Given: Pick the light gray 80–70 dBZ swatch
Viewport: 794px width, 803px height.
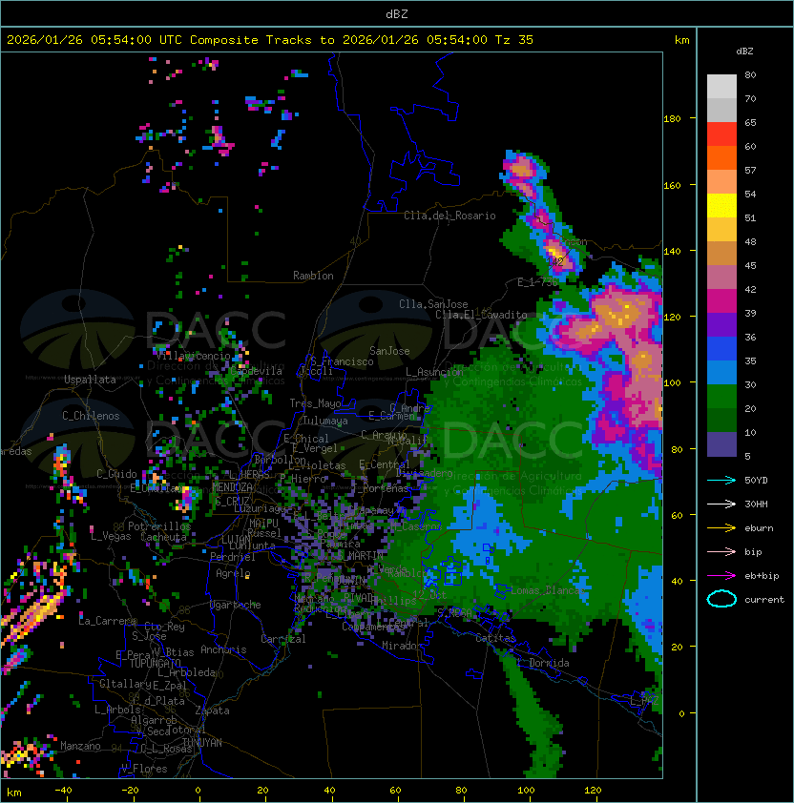Looking at the screenshot, I should [721, 87].
